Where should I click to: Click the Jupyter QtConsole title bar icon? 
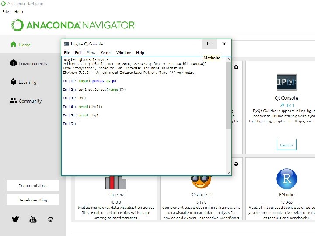click(x=66, y=44)
